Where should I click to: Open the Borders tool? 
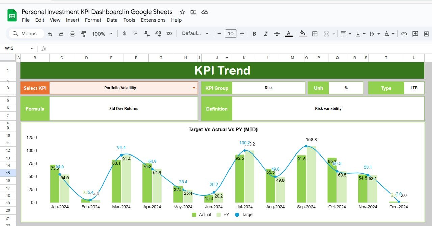click(315, 34)
